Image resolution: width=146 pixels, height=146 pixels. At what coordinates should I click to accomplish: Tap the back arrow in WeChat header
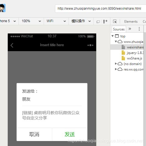[12, 45]
